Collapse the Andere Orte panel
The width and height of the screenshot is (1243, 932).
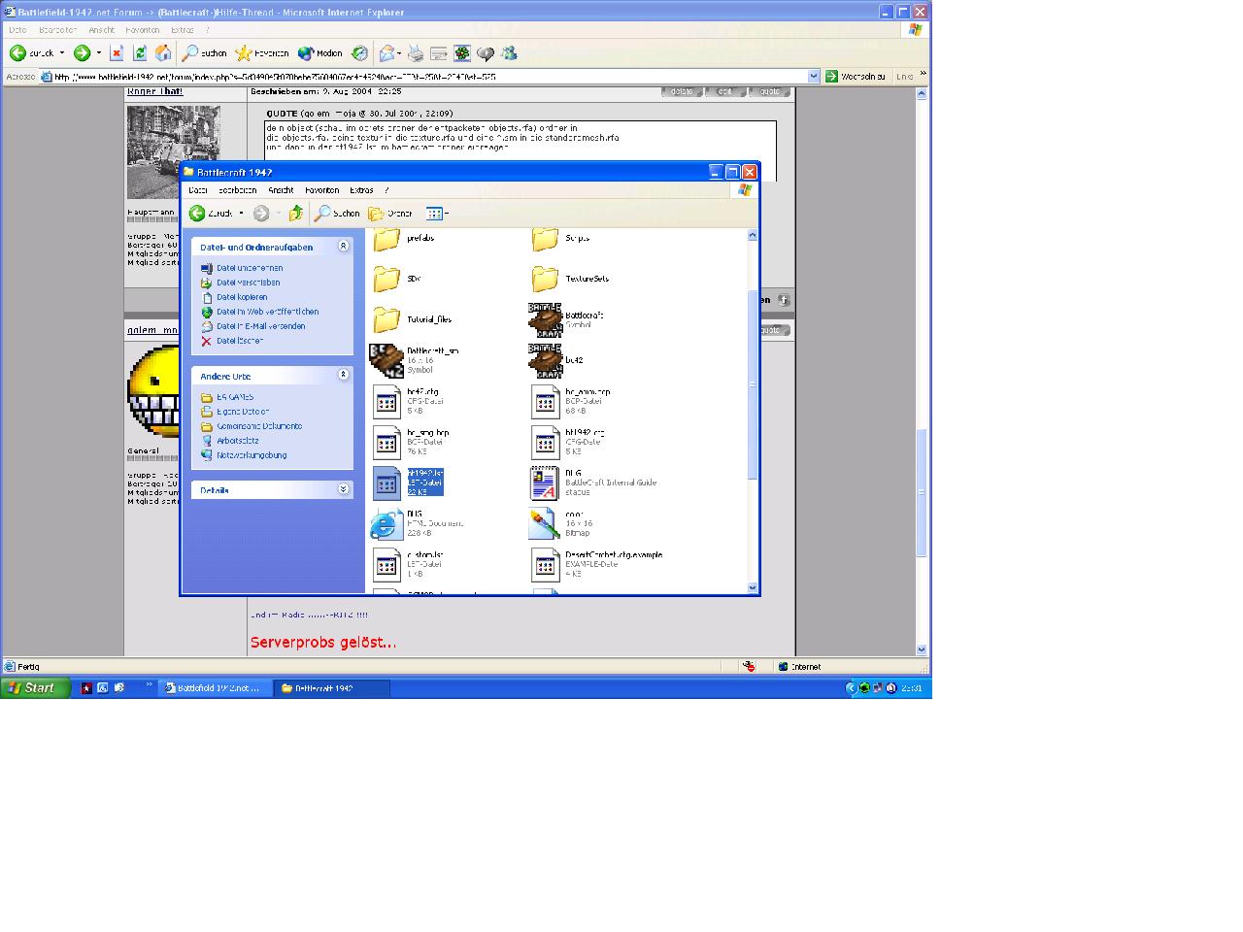343,375
